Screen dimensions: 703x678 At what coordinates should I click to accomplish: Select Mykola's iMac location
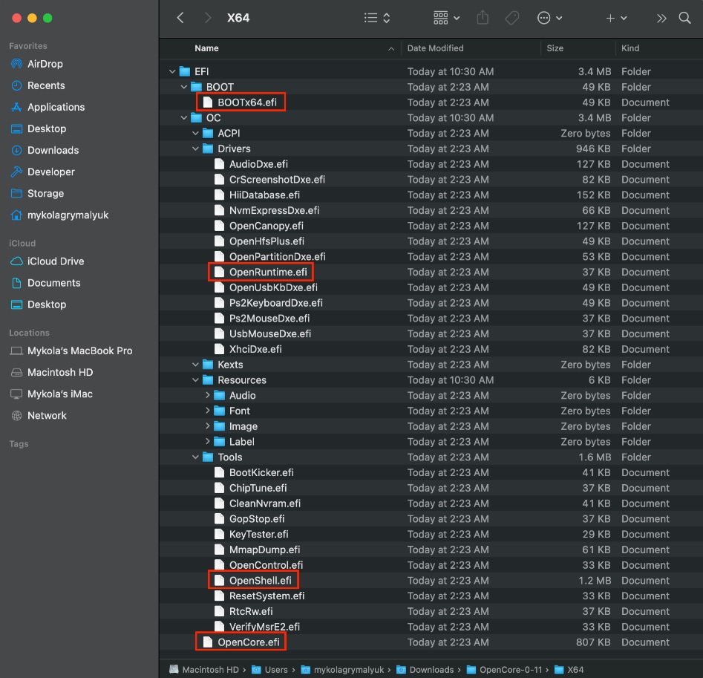51,394
